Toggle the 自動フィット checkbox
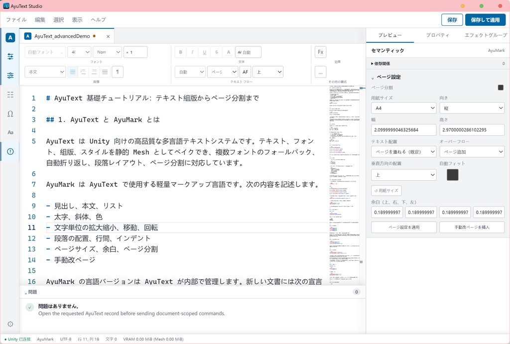510x344 pixels. 452,175
